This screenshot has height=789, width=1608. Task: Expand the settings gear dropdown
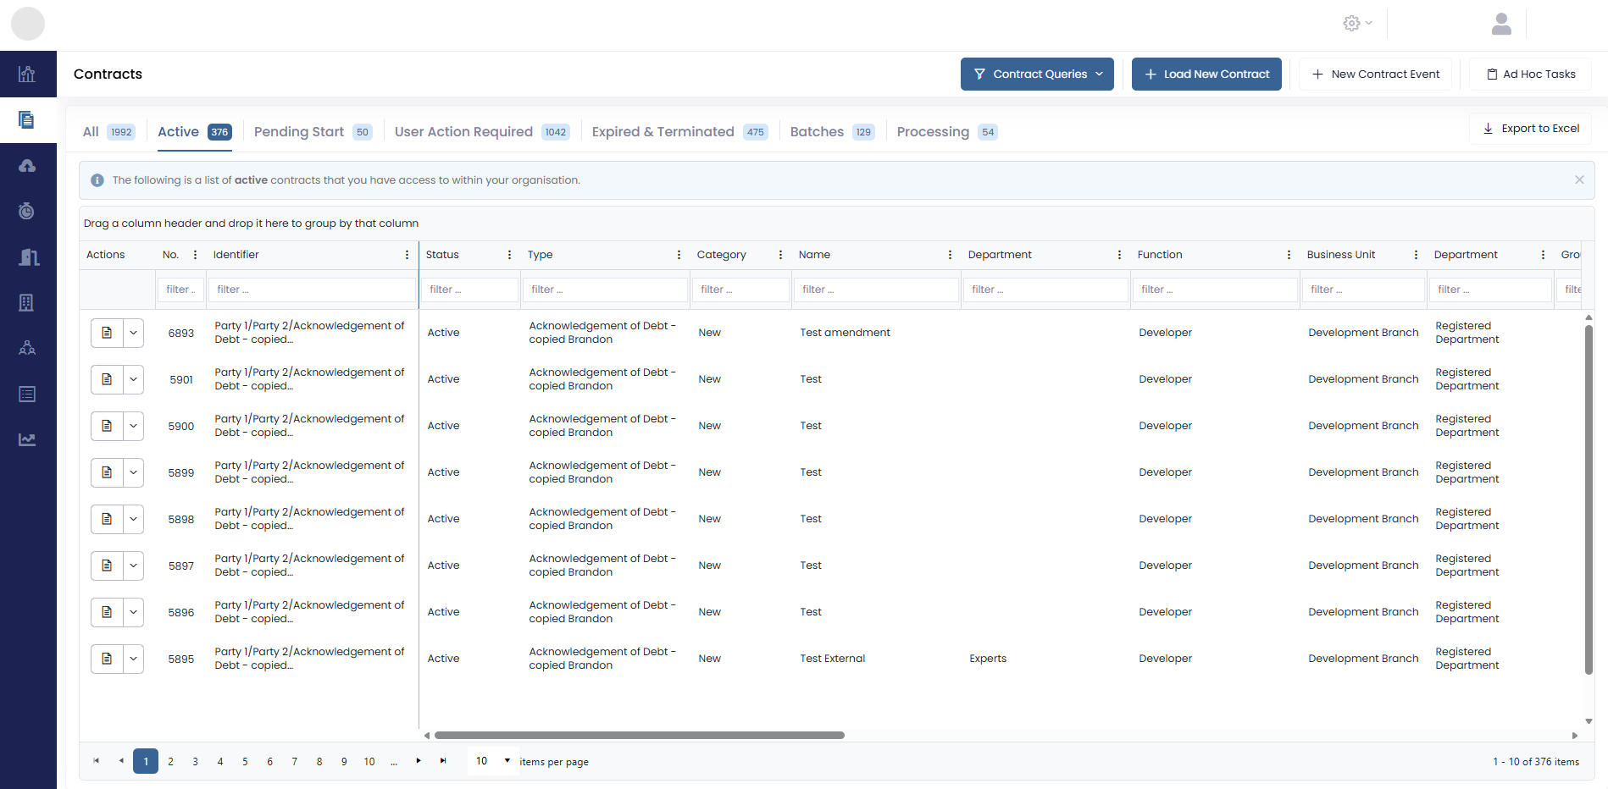click(x=1357, y=24)
